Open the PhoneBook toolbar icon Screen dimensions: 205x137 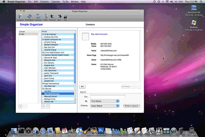pyautogui.click(x=29, y=17)
